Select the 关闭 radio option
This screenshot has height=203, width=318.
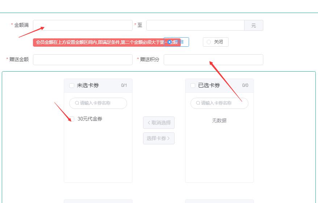click(x=209, y=42)
